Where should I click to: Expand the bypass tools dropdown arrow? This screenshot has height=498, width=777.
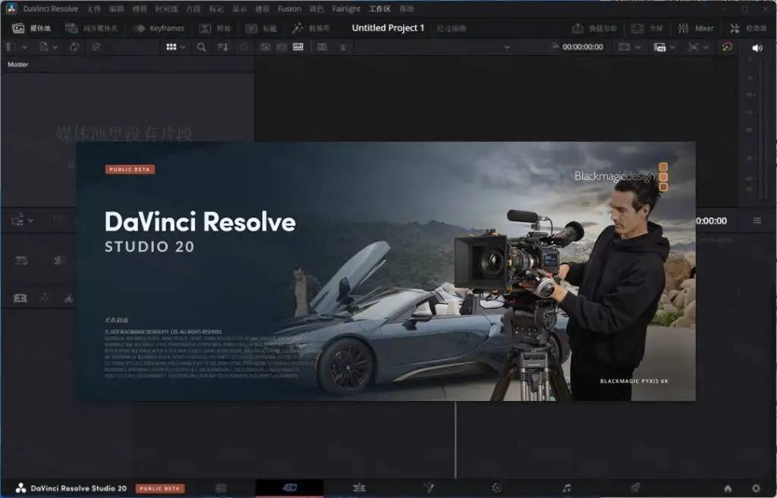coord(706,47)
